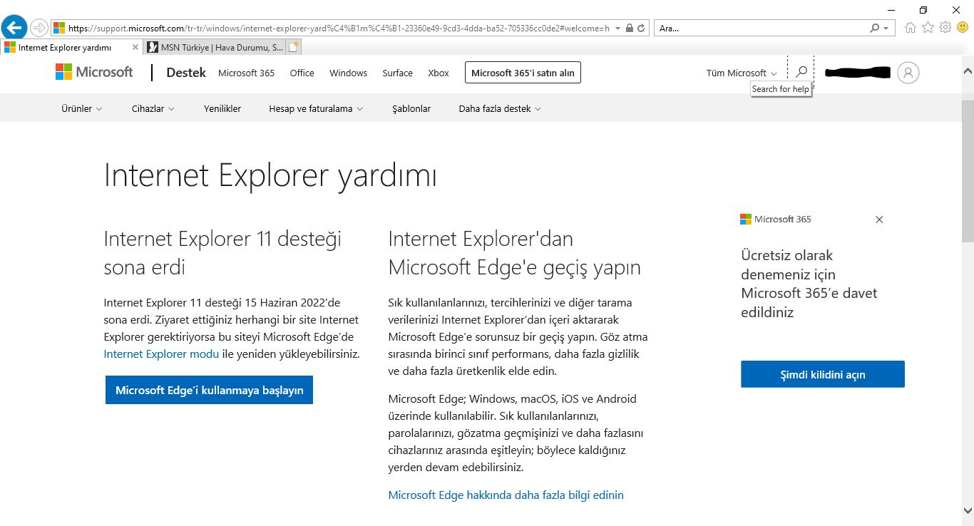Expand the Daha fazla destek menu
This screenshot has height=526, width=974.
500,109
